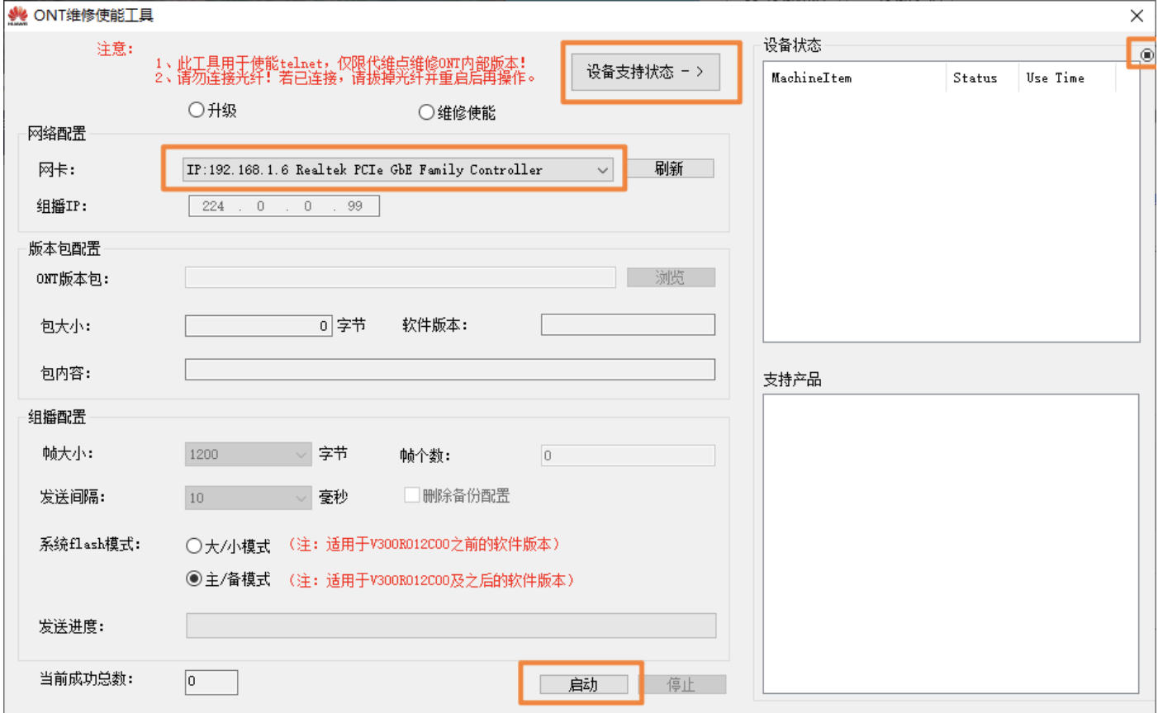Click the 设备支持状态 -> button

pyautogui.click(x=645, y=72)
